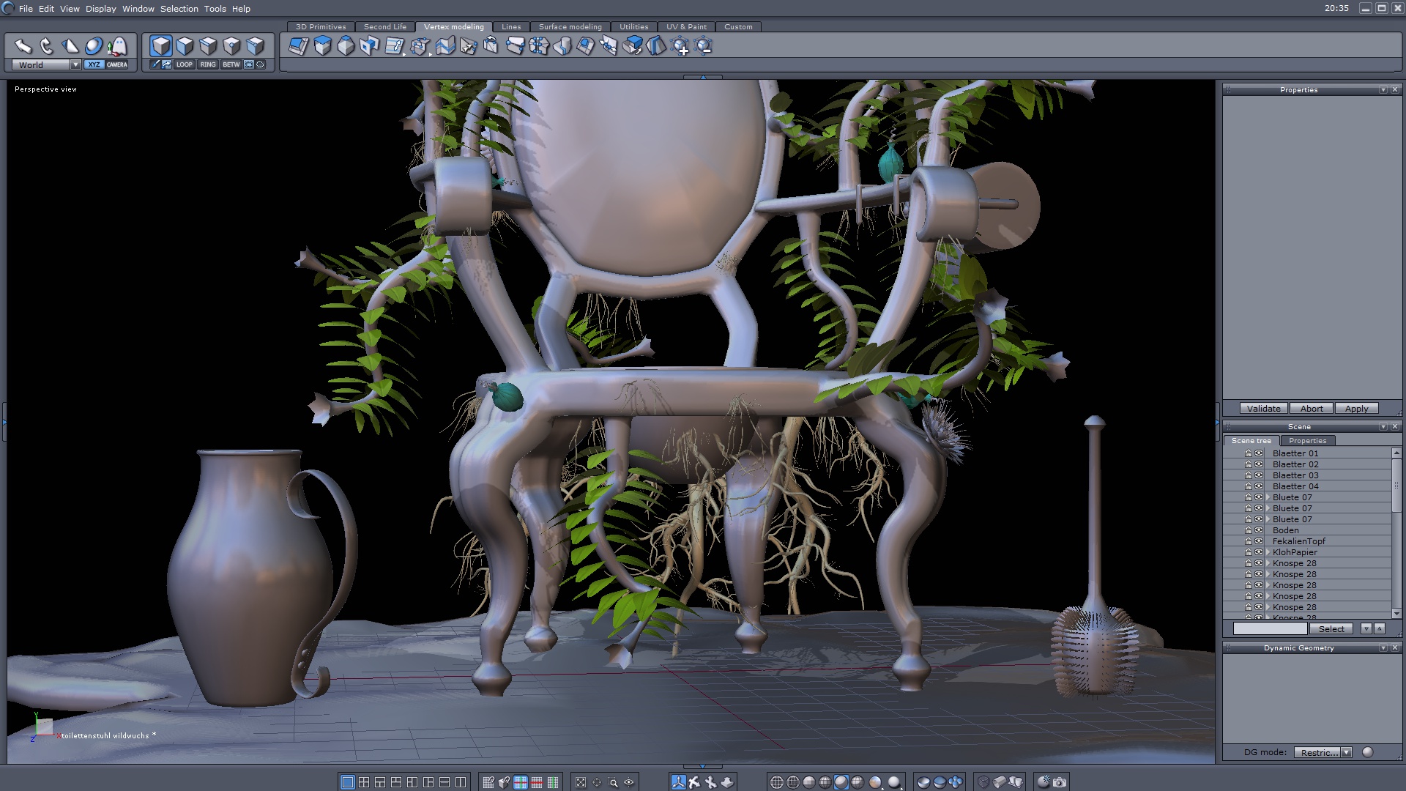Open the Surface modeling tab
The width and height of the screenshot is (1406, 791).
click(570, 27)
